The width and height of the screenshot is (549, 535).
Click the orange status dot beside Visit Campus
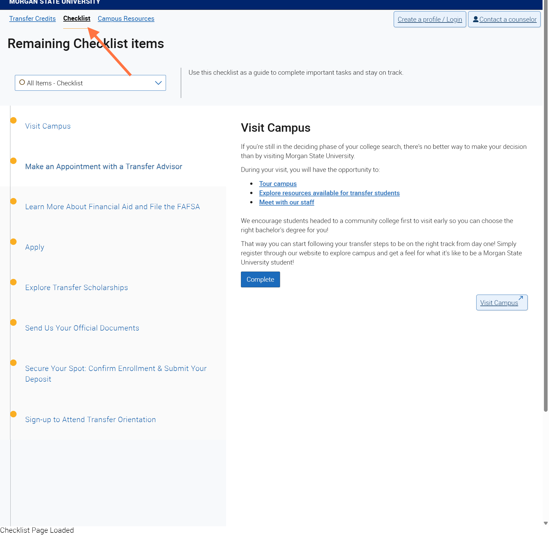click(x=13, y=120)
